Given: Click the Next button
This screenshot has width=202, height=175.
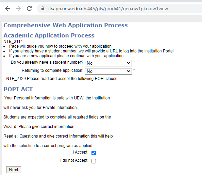Looking at the screenshot, I should [14, 170].
